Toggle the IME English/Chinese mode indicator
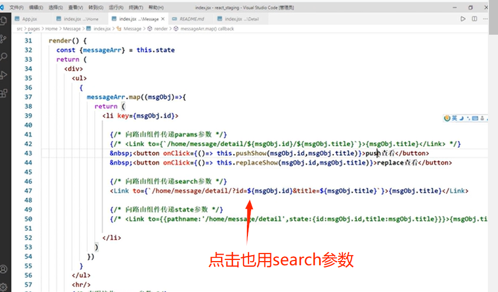 point(455,119)
